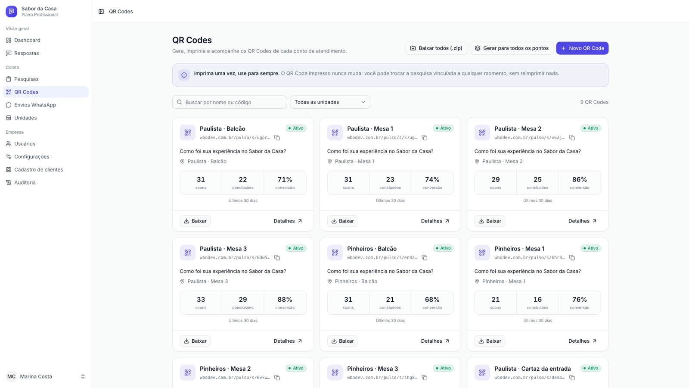The width and height of the screenshot is (689, 388).
Task: Select Envios WhatsApp in the sidebar
Action: tap(46, 105)
